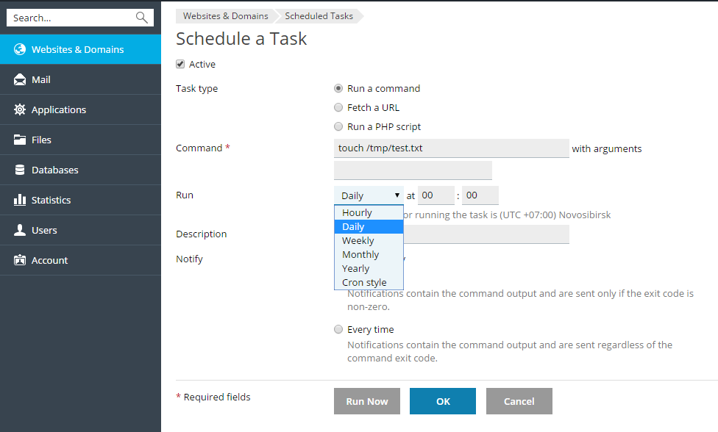Viewport: 718px width, 432px height.
Task: Select Weekly from the Run frequency list
Action: point(358,241)
